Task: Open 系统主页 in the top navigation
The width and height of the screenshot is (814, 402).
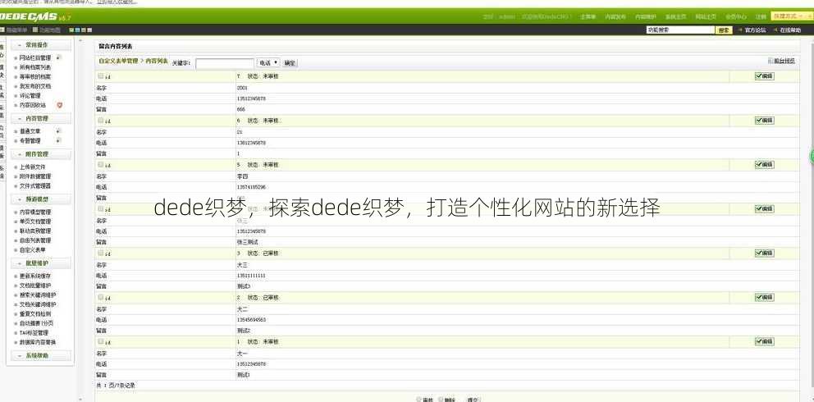Action: [x=676, y=16]
